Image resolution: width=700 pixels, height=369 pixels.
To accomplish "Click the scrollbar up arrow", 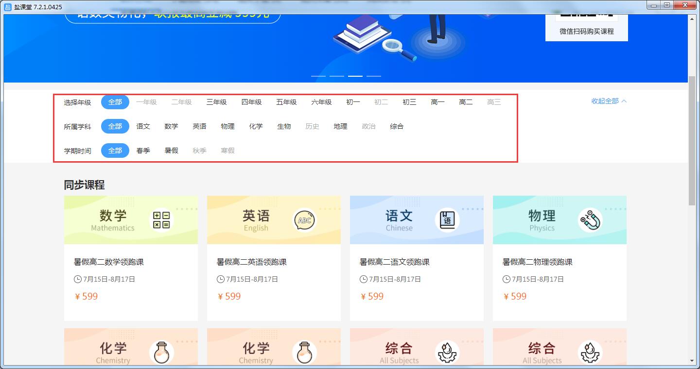I will pos(692,18).
